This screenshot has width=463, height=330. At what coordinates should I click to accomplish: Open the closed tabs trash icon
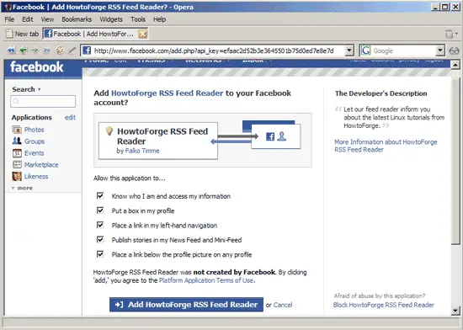[x=449, y=34]
